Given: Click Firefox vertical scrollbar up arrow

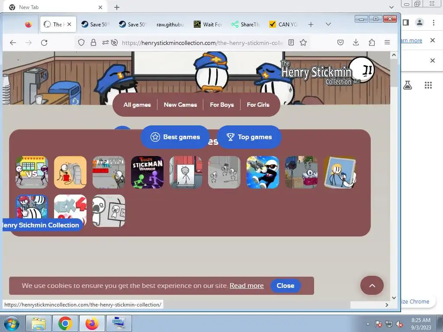Looking at the screenshot, I should (x=394, y=55).
